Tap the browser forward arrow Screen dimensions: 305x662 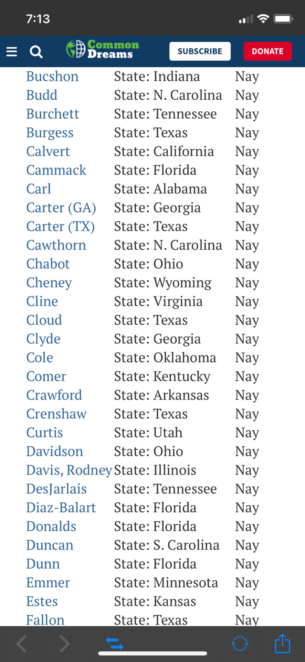point(64,643)
